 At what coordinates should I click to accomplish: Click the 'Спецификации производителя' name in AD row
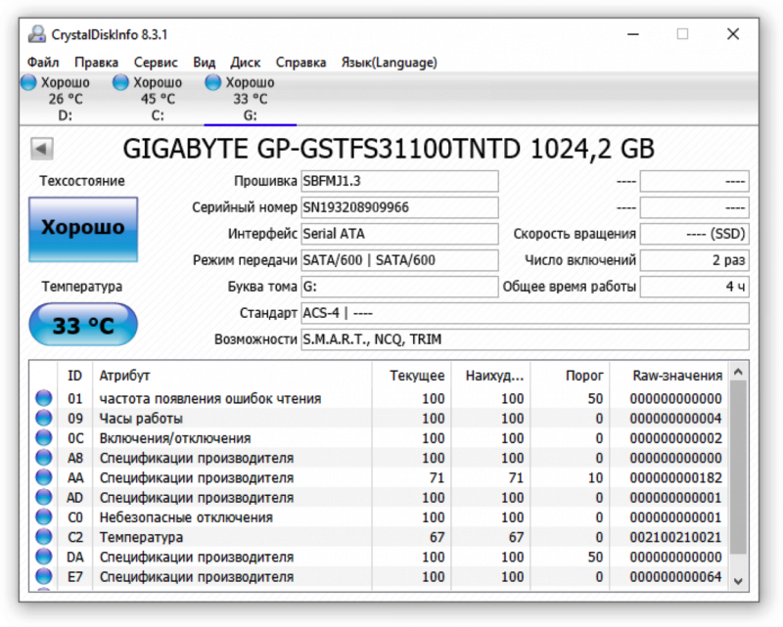click(x=197, y=498)
